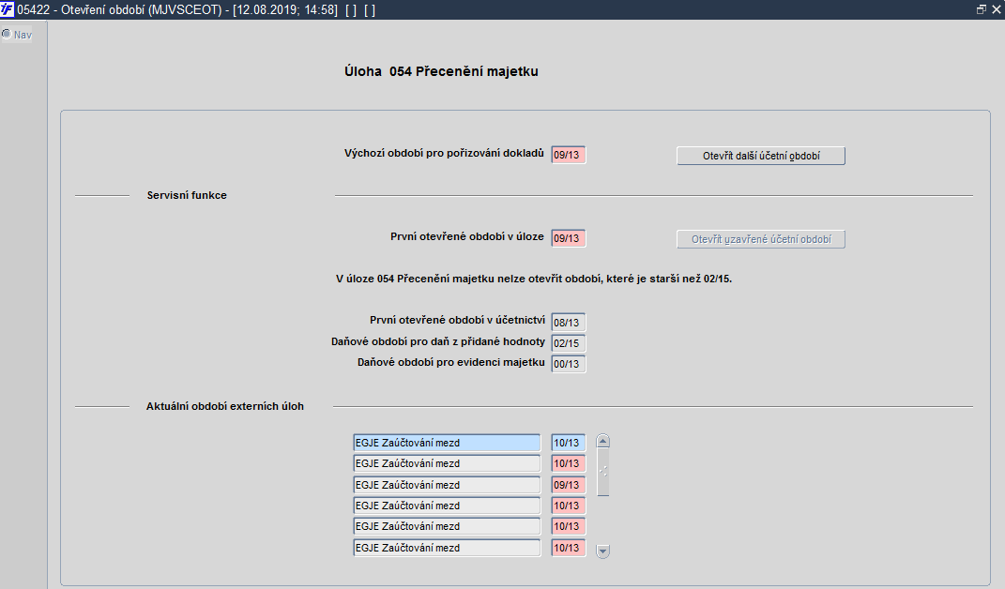Click the 'Výchozí období pro pořizování dokladů' field
This screenshot has height=589, width=1005.
[x=569, y=155]
